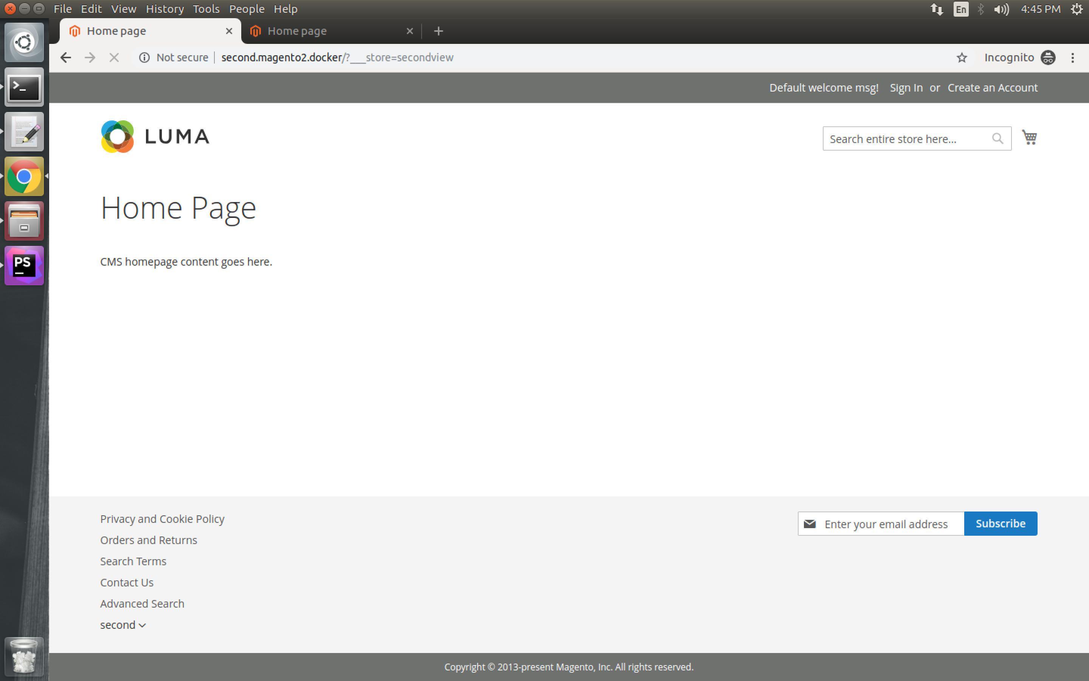This screenshot has height=681, width=1089.
Task: Click the browser back arrow
Action: click(x=66, y=58)
